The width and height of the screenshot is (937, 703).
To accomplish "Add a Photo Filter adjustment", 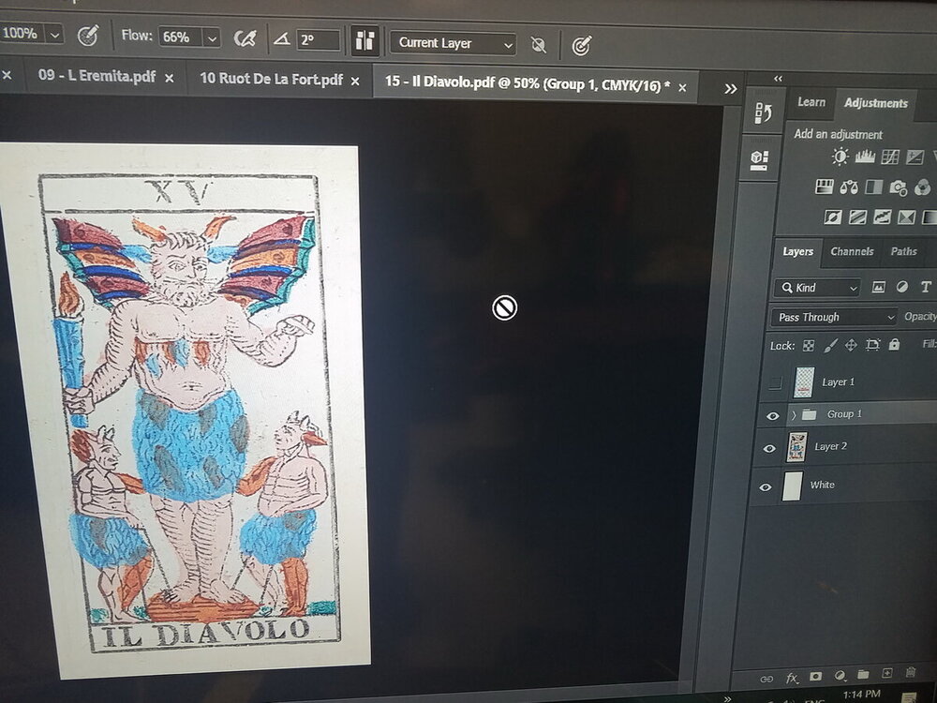I will point(899,187).
